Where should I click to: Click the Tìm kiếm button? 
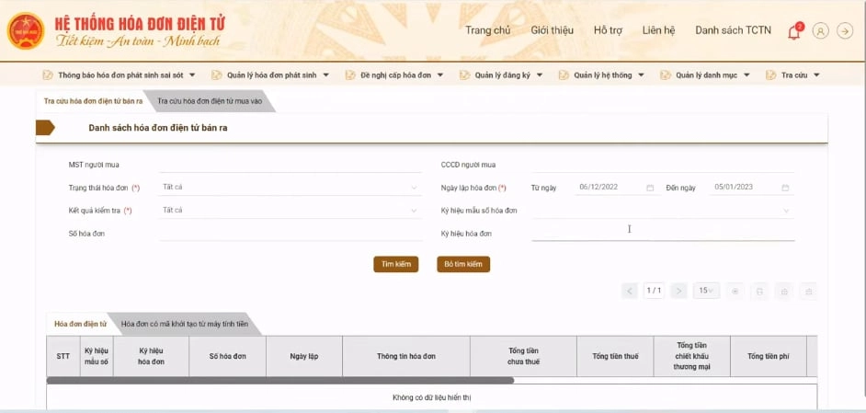[x=395, y=264]
